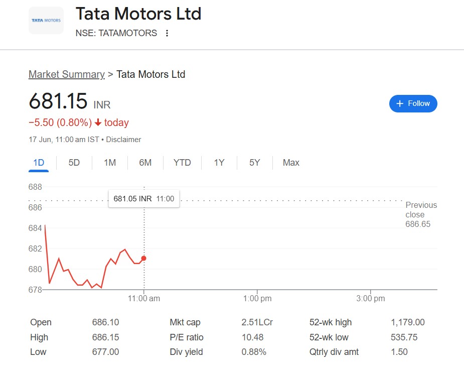Open the Market Summary link

pos(66,74)
